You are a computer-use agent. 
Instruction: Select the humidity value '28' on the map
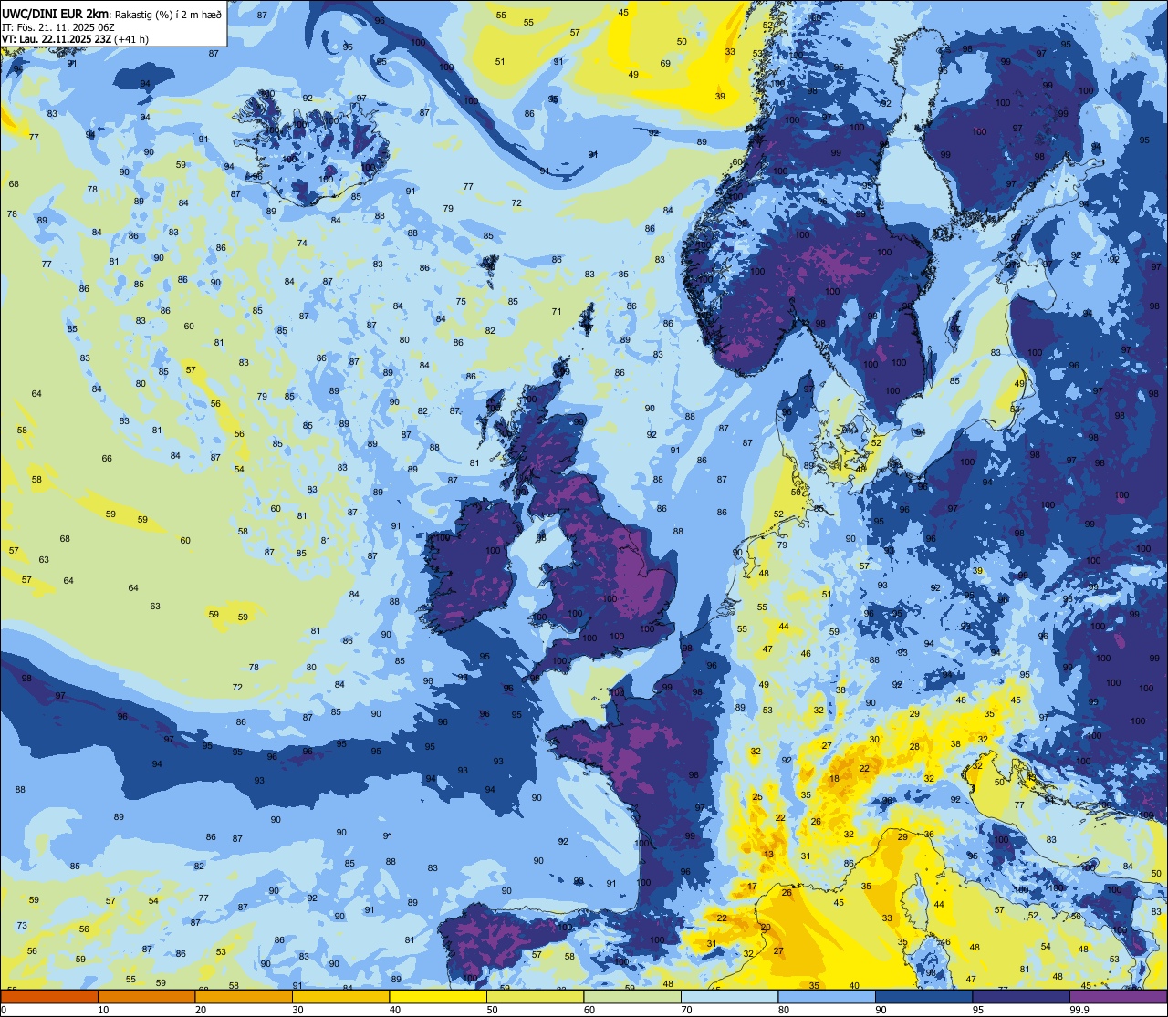coord(914,746)
